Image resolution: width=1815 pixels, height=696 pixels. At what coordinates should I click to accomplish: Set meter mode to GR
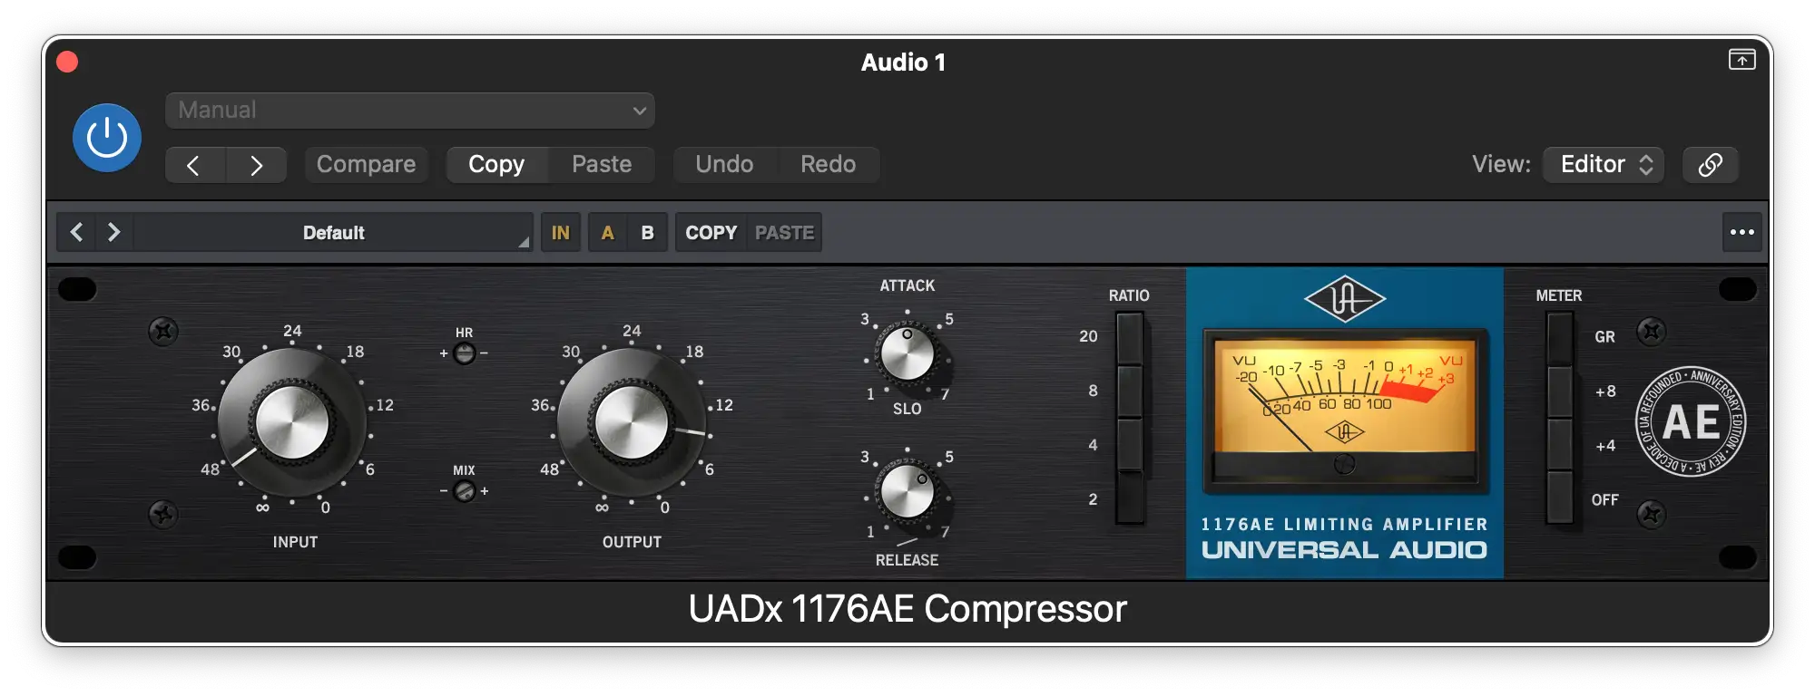coord(1559,338)
